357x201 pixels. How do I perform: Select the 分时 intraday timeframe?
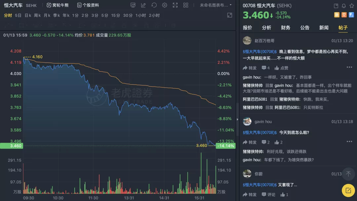pyautogui.click(x=8, y=15)
